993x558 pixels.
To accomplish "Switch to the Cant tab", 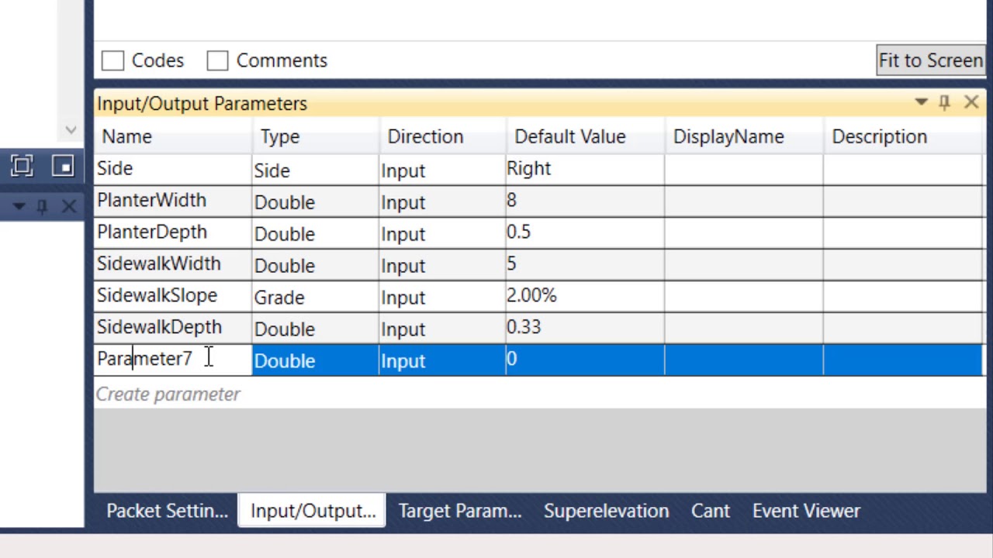I will [711, 511].
